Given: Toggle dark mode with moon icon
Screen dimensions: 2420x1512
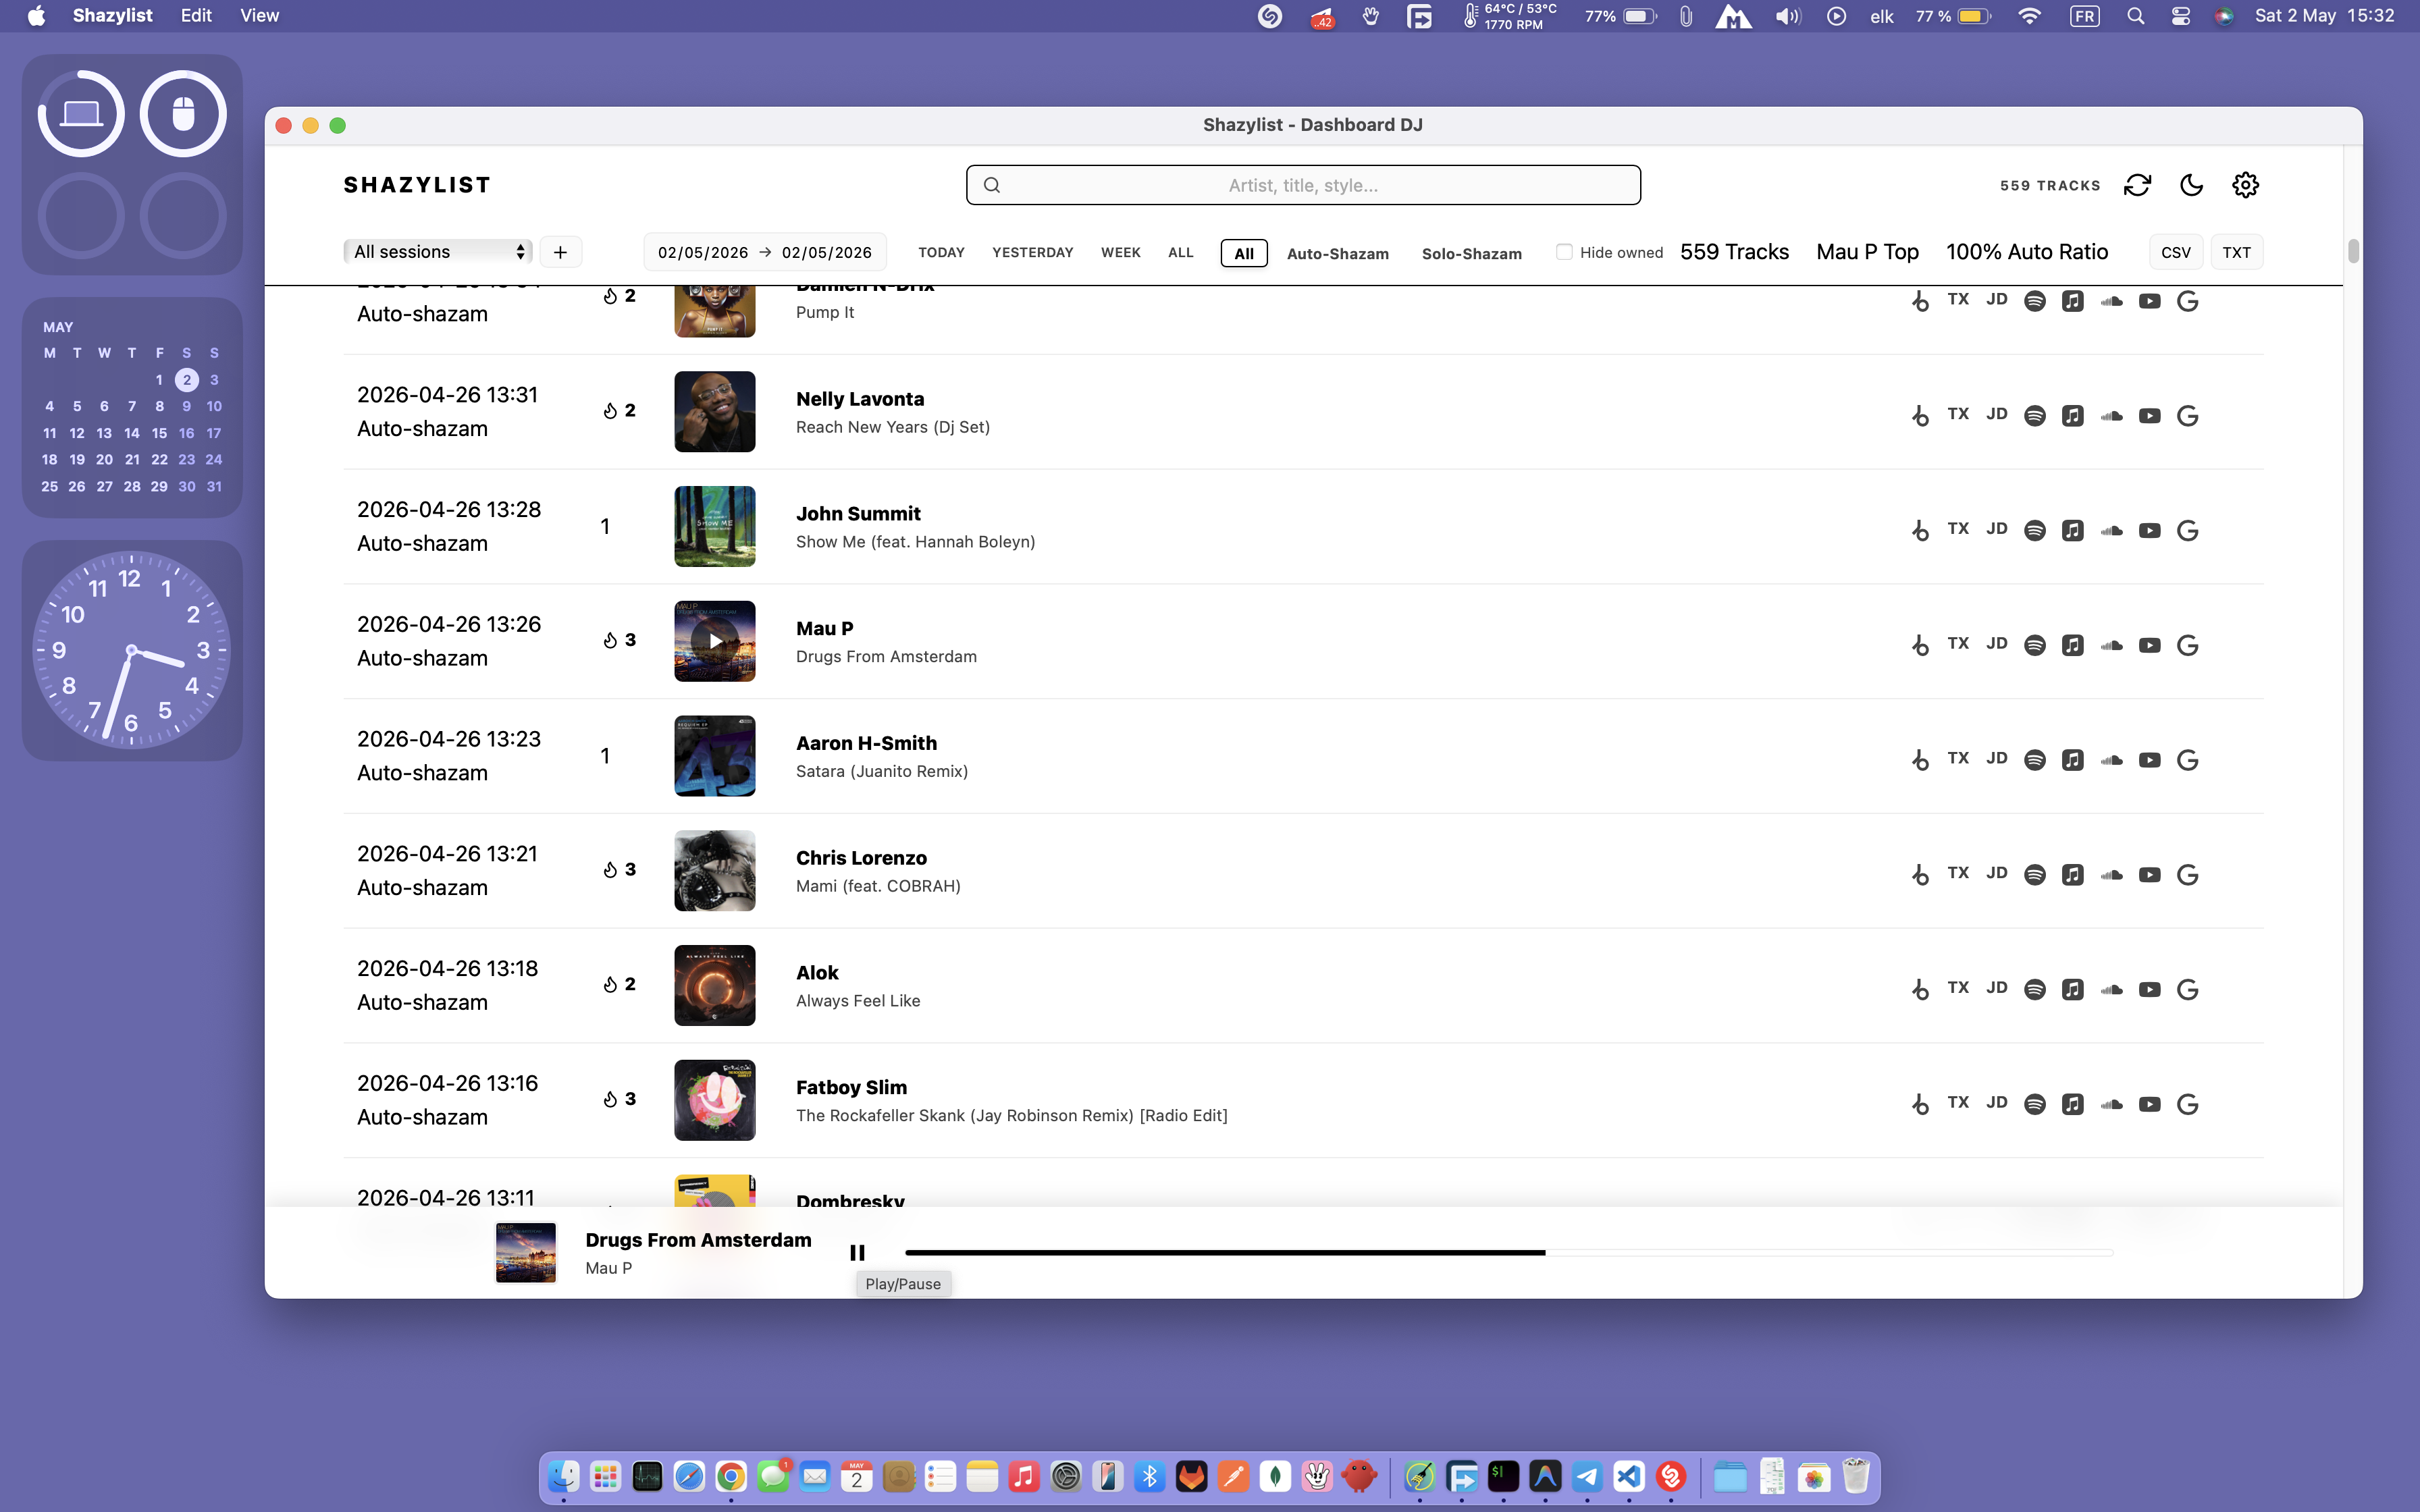Looking at the screenshot, I should [x=2191, y=185].
